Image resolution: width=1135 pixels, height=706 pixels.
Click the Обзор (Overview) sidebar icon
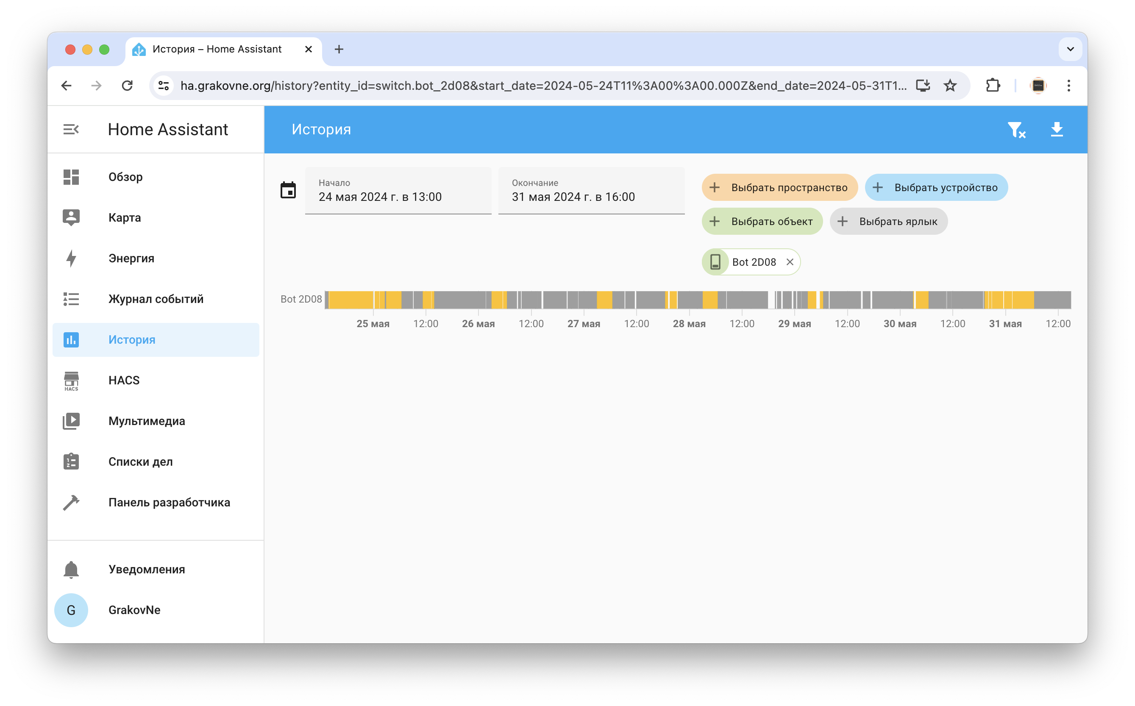[72, 176]
